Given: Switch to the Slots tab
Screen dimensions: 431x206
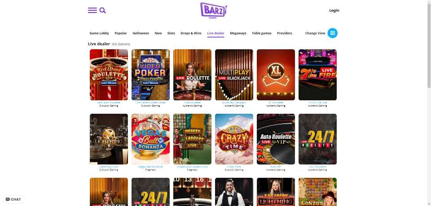Looking at the screenshot, I should point(171,33).
